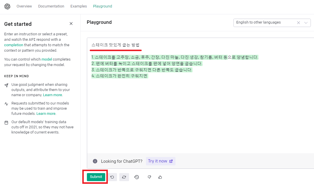Expand the English to other languages preset dropdown
The image size is (314, 184).
coord(306,23)
